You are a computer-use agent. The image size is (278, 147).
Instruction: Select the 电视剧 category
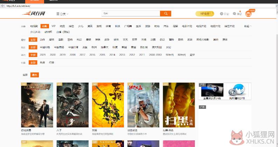(34, 26)
